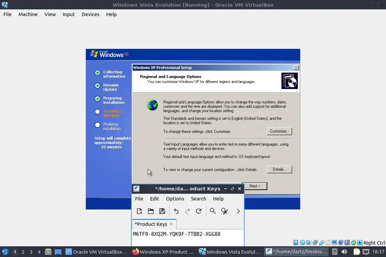Click removable media eject tray icon

click(334, 252)
